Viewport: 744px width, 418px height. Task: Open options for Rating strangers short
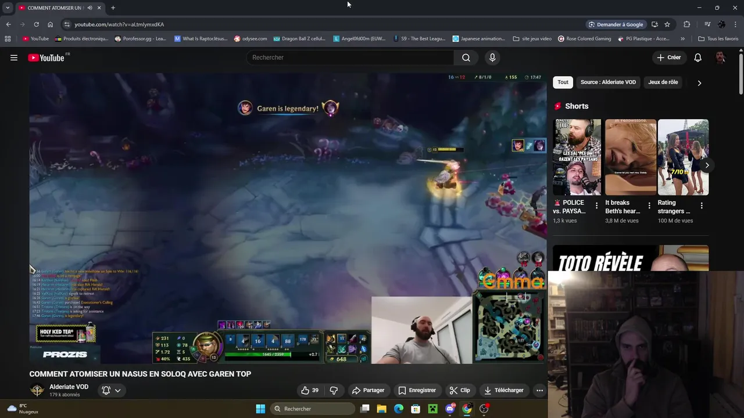702,206
